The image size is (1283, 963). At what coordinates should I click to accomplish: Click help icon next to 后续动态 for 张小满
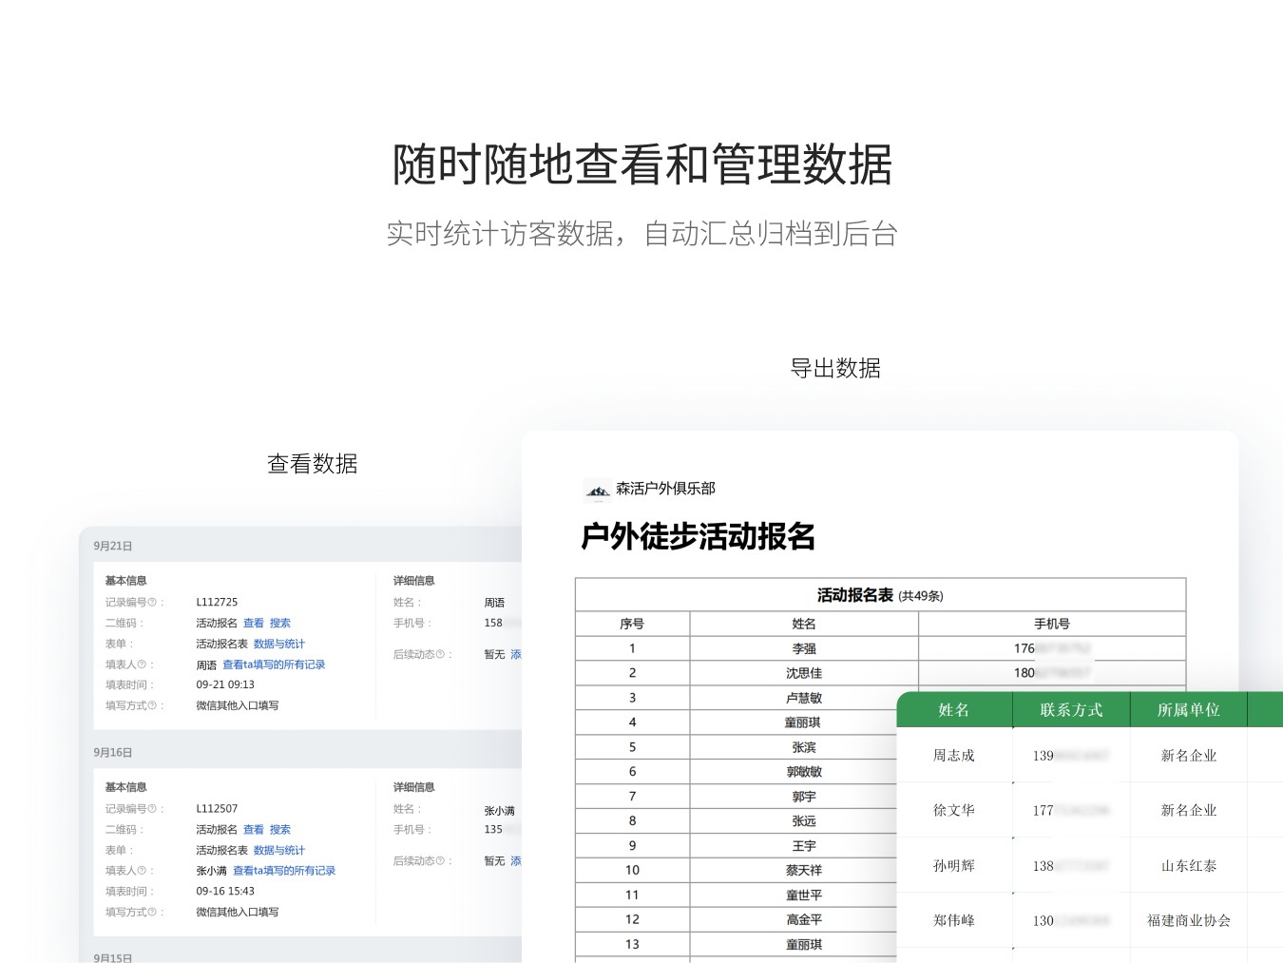[441, 859]
